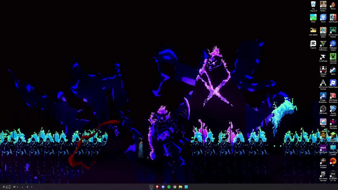Open the Recycle Bin desktop icon
The image size is (338, 190).
click(313, 6)
